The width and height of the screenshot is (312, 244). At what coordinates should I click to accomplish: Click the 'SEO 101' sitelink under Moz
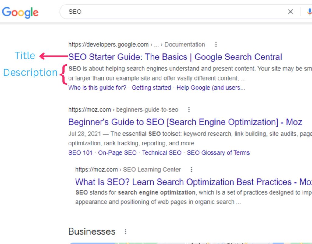80,152
